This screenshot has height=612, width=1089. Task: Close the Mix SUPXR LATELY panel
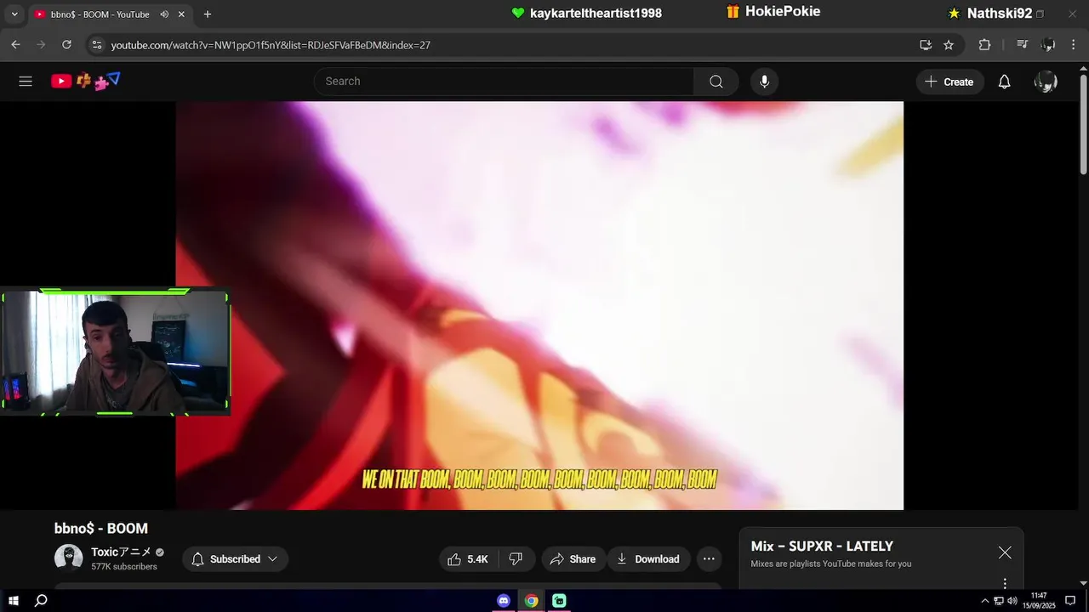pos(1005,552)
